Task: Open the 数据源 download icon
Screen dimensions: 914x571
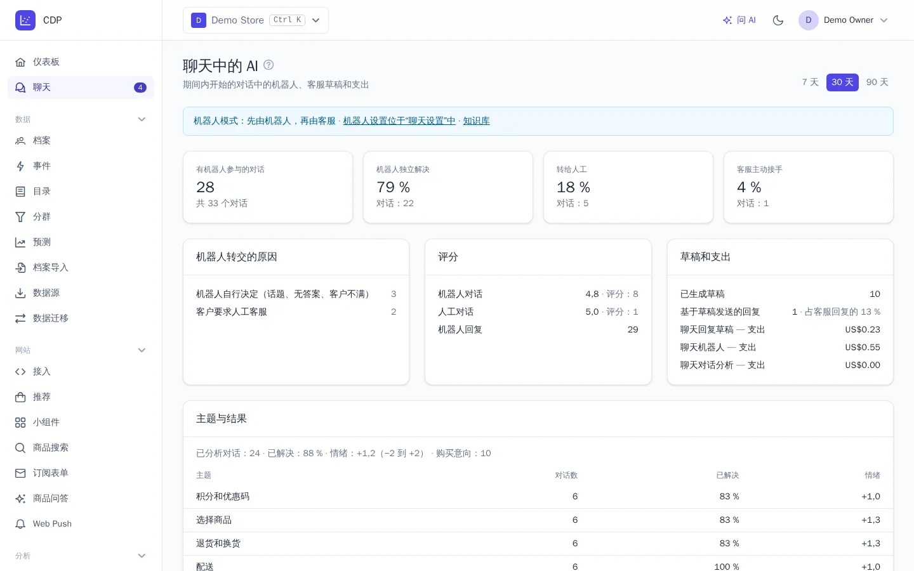Action: click(x=20, y=293)
